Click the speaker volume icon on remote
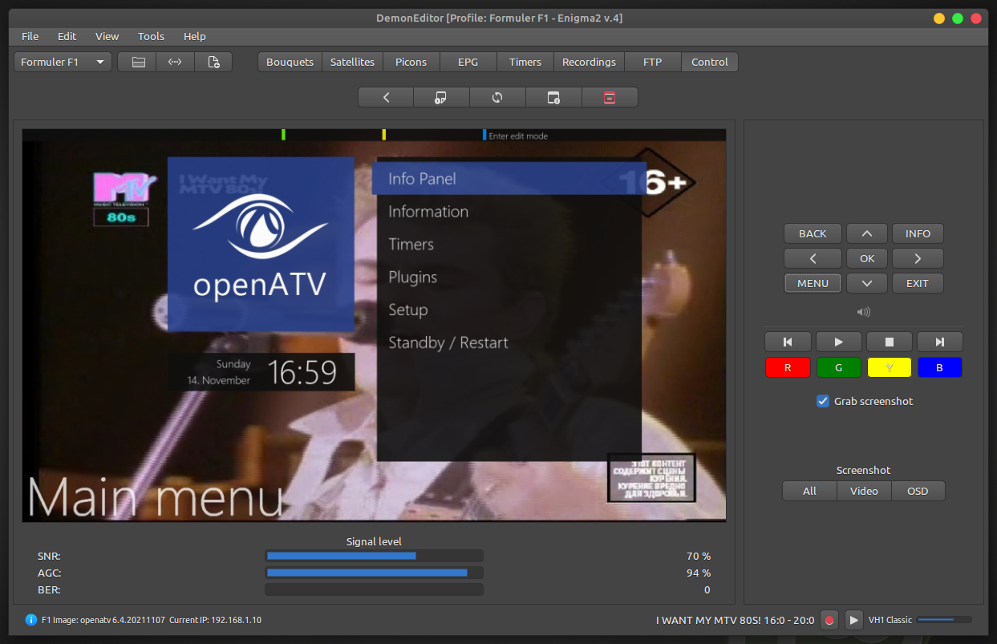Viewport: 997px width, 644px height. tap(863, 312)
